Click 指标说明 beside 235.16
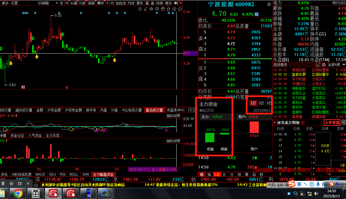346x199 pixels. [x=173, y=116]
